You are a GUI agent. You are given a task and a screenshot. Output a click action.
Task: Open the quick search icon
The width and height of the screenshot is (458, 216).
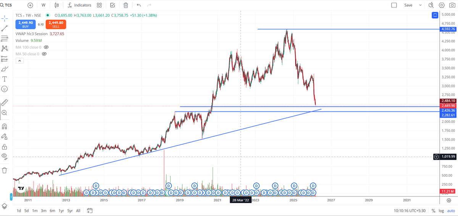[431, 5]
